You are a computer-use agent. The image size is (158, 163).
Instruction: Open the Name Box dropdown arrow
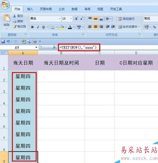(x=36, y=48)
